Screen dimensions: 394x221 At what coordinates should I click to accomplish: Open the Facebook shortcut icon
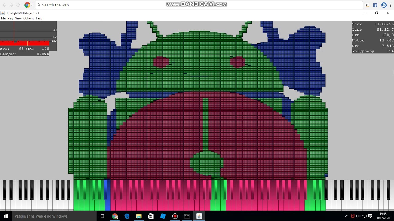pos(375,5)
